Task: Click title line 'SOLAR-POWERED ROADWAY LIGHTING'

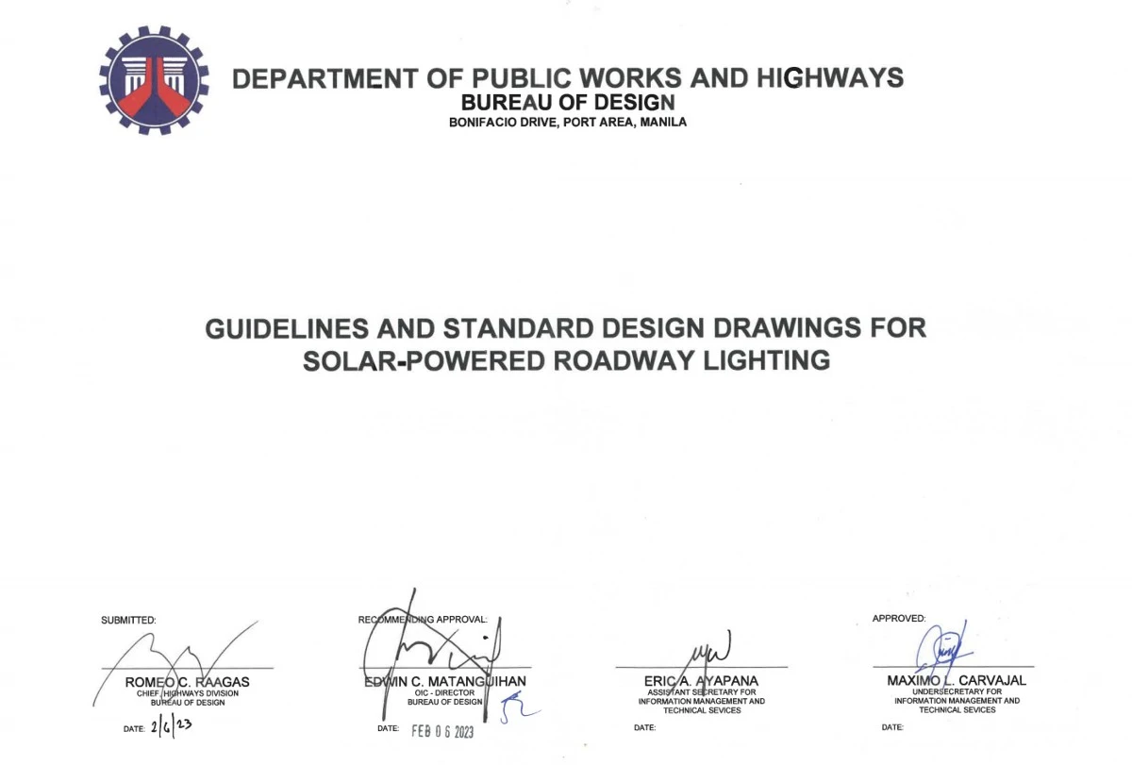Action: pos(566,361)
